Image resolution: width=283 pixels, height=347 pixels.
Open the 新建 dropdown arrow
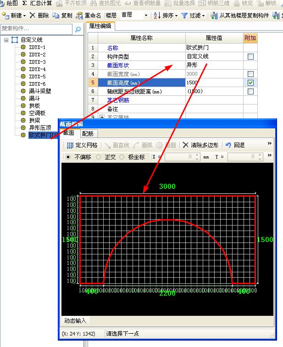point(24,16)
